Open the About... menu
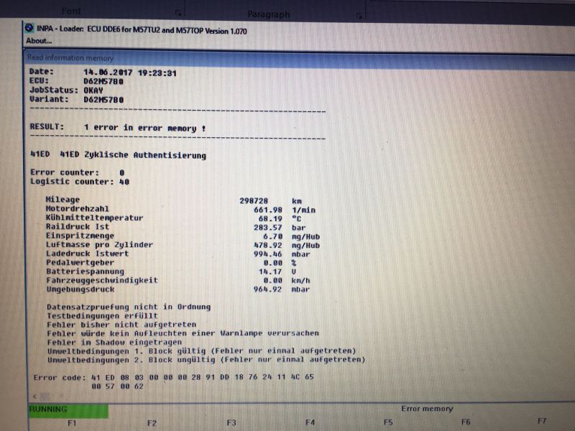 coord(39,41)
